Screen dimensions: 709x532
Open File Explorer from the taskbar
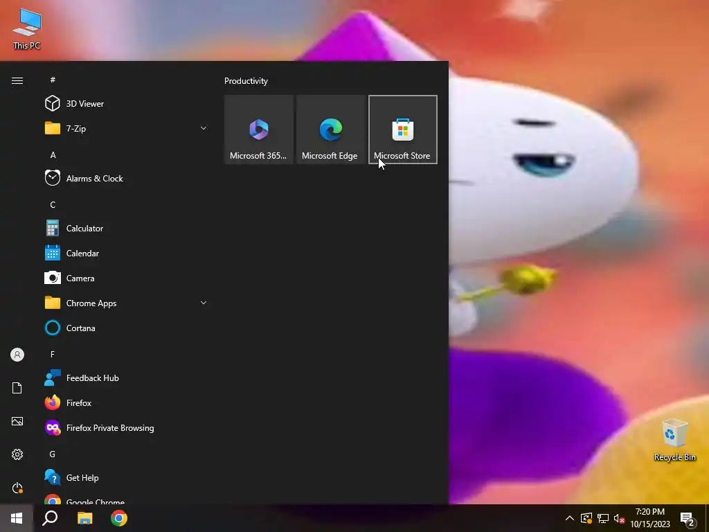coord(84,518)
